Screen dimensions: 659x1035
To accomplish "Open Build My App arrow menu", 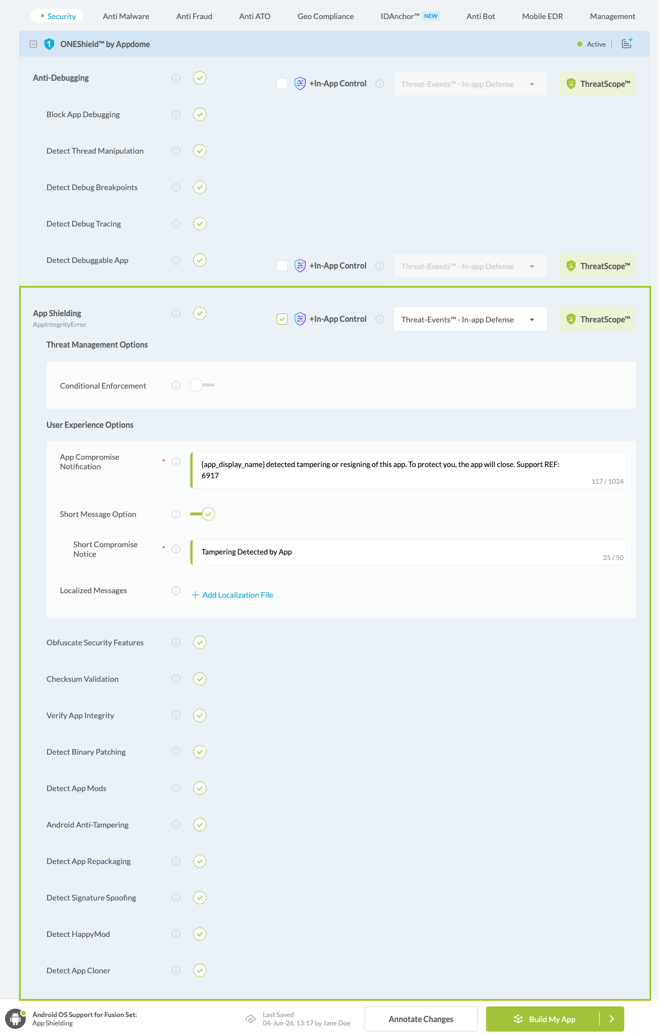I will (612, 1019).
